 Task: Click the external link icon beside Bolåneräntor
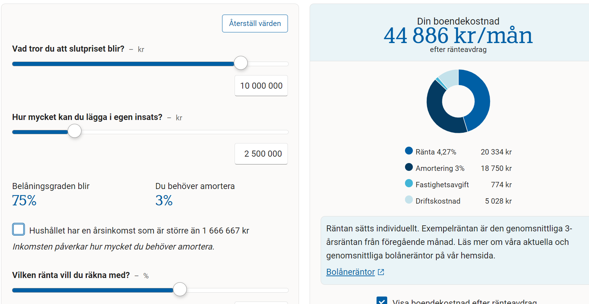pyautogui.click(x=381, y=272)
